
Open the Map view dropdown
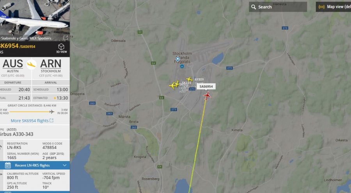333,7
